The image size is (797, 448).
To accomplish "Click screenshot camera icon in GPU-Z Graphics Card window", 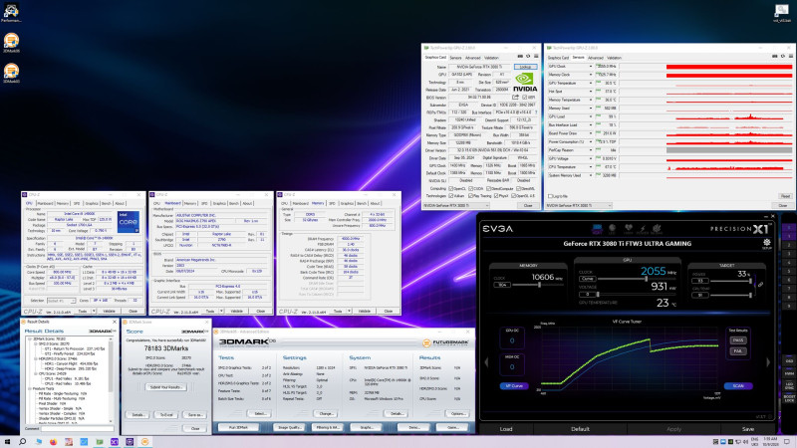I will pos(520,57).
